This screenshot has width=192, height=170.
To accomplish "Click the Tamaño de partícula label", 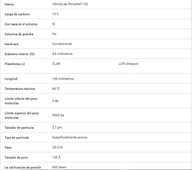I will 19,128.
